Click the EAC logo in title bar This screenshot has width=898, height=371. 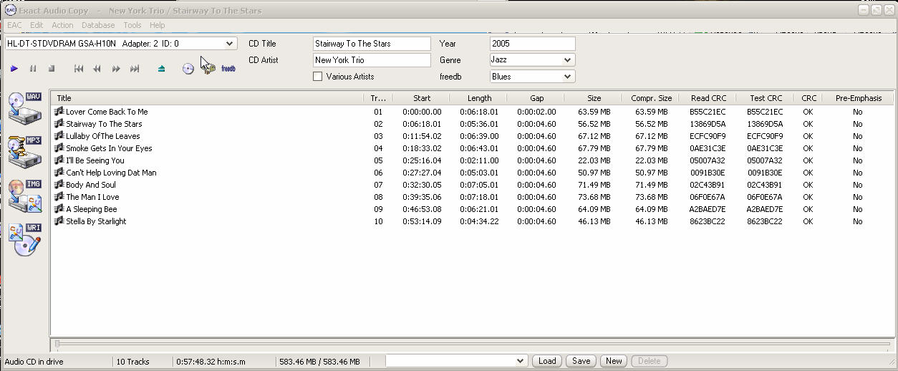coord(10,10)
